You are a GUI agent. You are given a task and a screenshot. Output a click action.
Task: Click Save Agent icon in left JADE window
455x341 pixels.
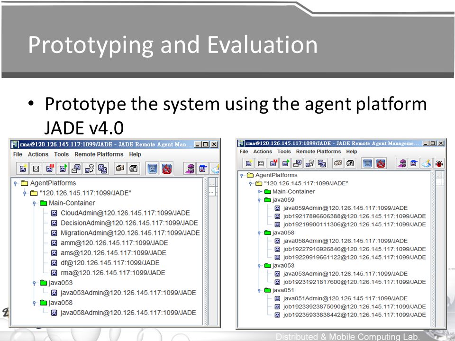click(134, 169)
